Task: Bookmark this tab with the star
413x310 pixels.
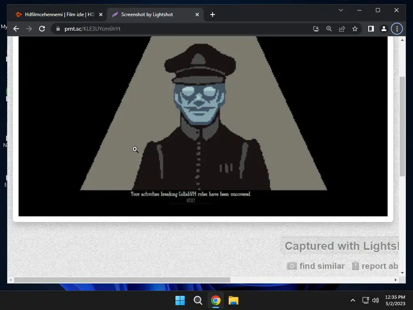Action: (x=355, y=29)
